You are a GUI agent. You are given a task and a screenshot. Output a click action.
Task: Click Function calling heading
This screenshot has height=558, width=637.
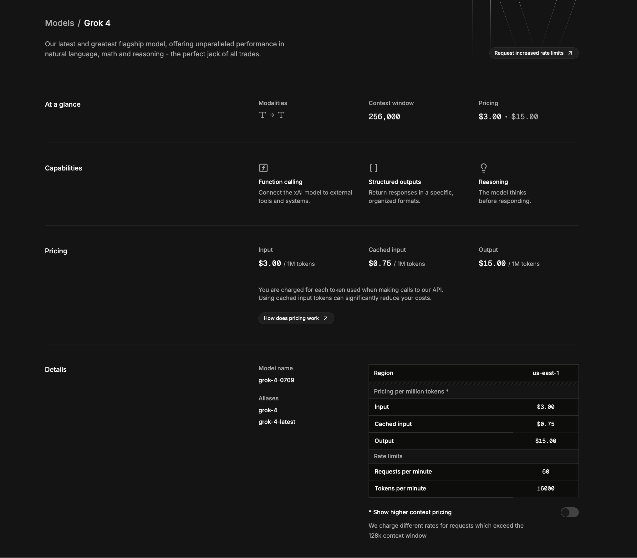click(280, 182)
